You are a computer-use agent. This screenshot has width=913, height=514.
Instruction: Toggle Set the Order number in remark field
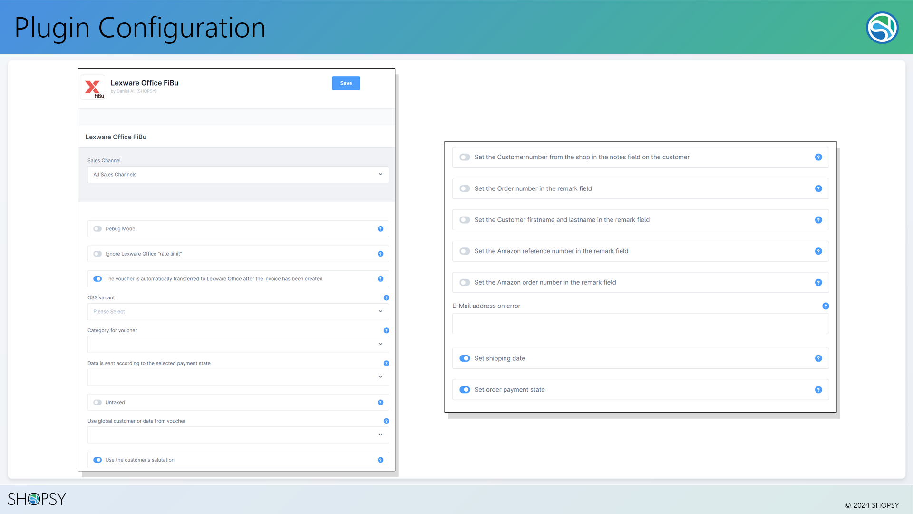(465, 189)
